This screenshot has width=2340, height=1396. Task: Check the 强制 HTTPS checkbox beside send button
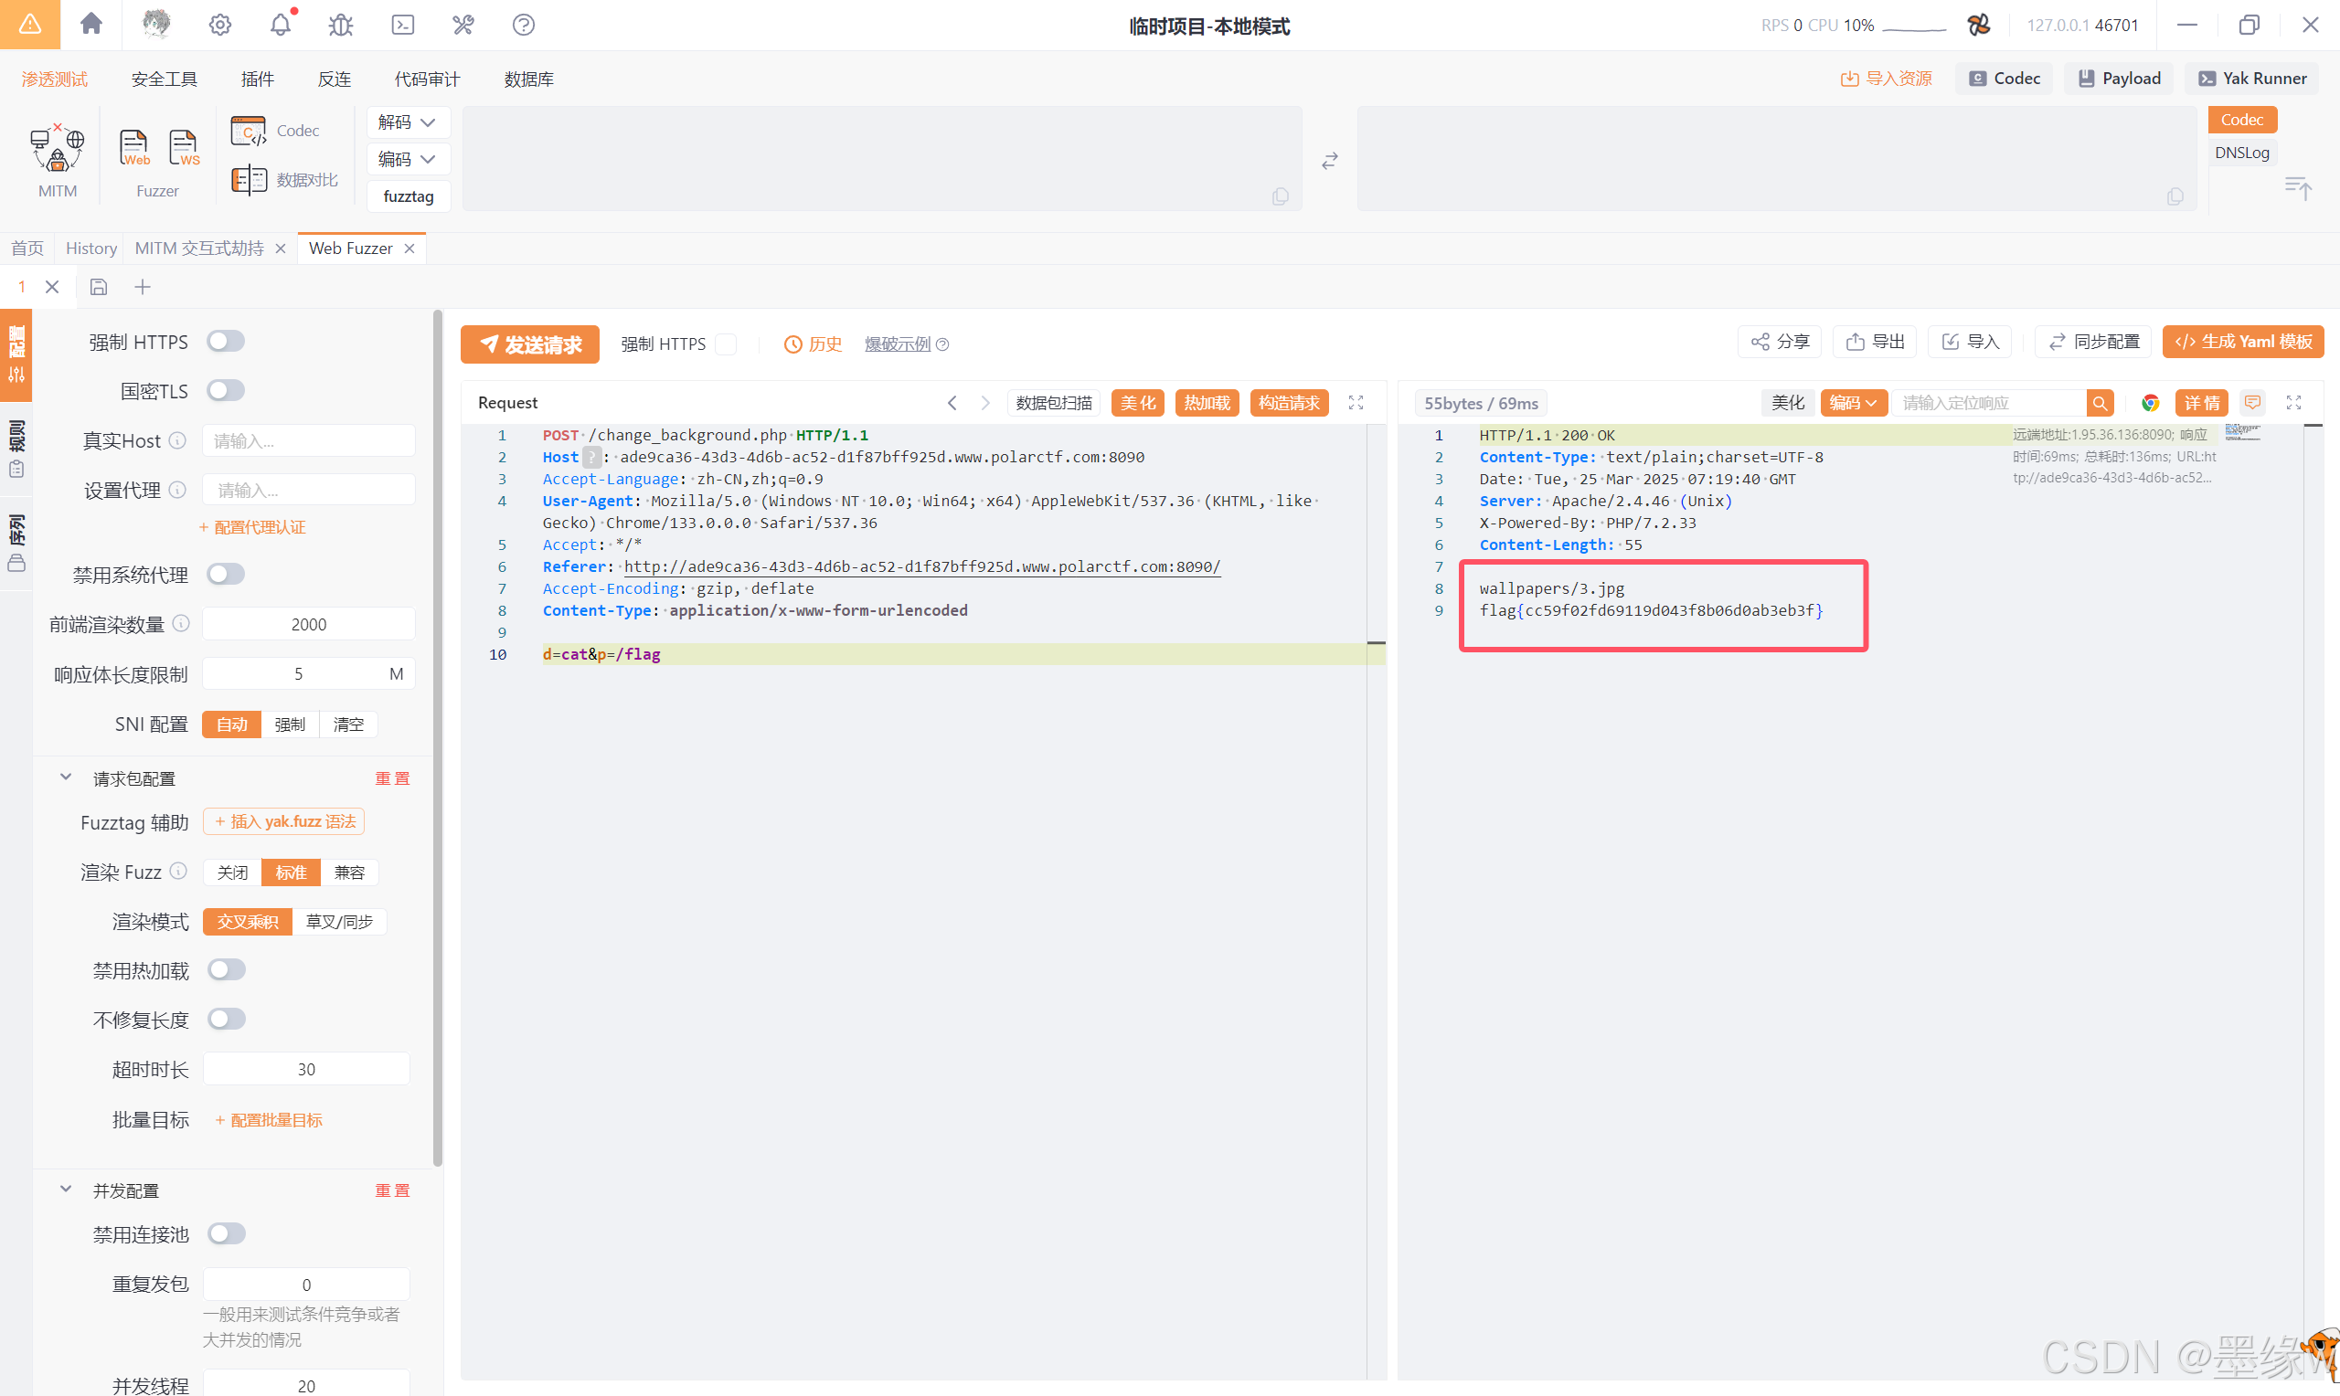tap(726, 344)
